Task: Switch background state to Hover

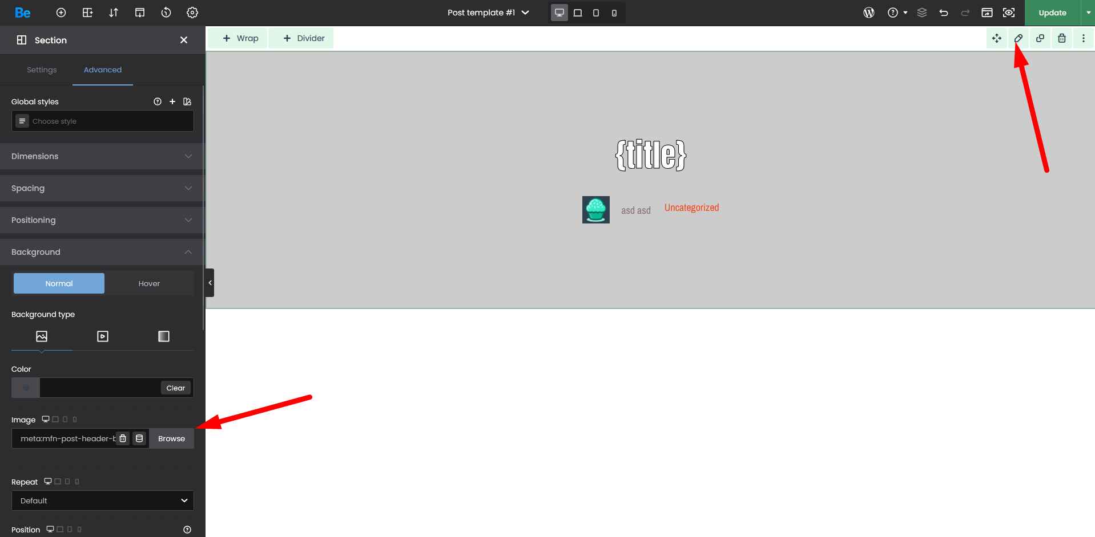Action: click(149, 283)
